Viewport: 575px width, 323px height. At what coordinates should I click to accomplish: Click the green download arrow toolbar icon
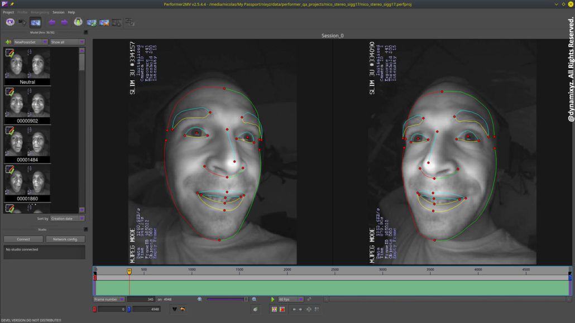pos(78,22)
